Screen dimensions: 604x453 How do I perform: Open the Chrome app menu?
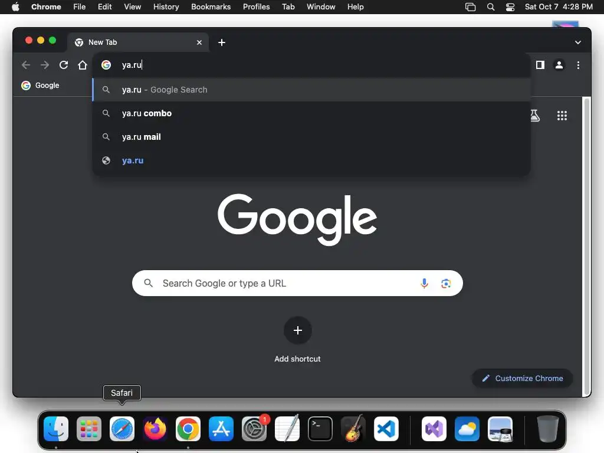(x=46, y=7)
